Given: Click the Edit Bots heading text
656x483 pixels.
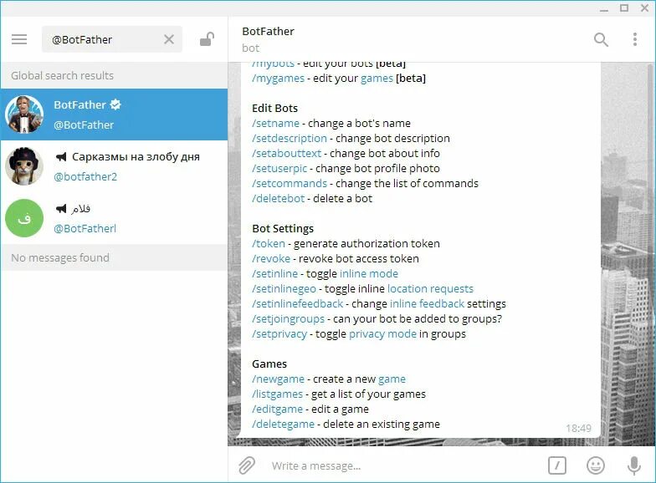Looking at the screenshot, I should pos(274,109).
